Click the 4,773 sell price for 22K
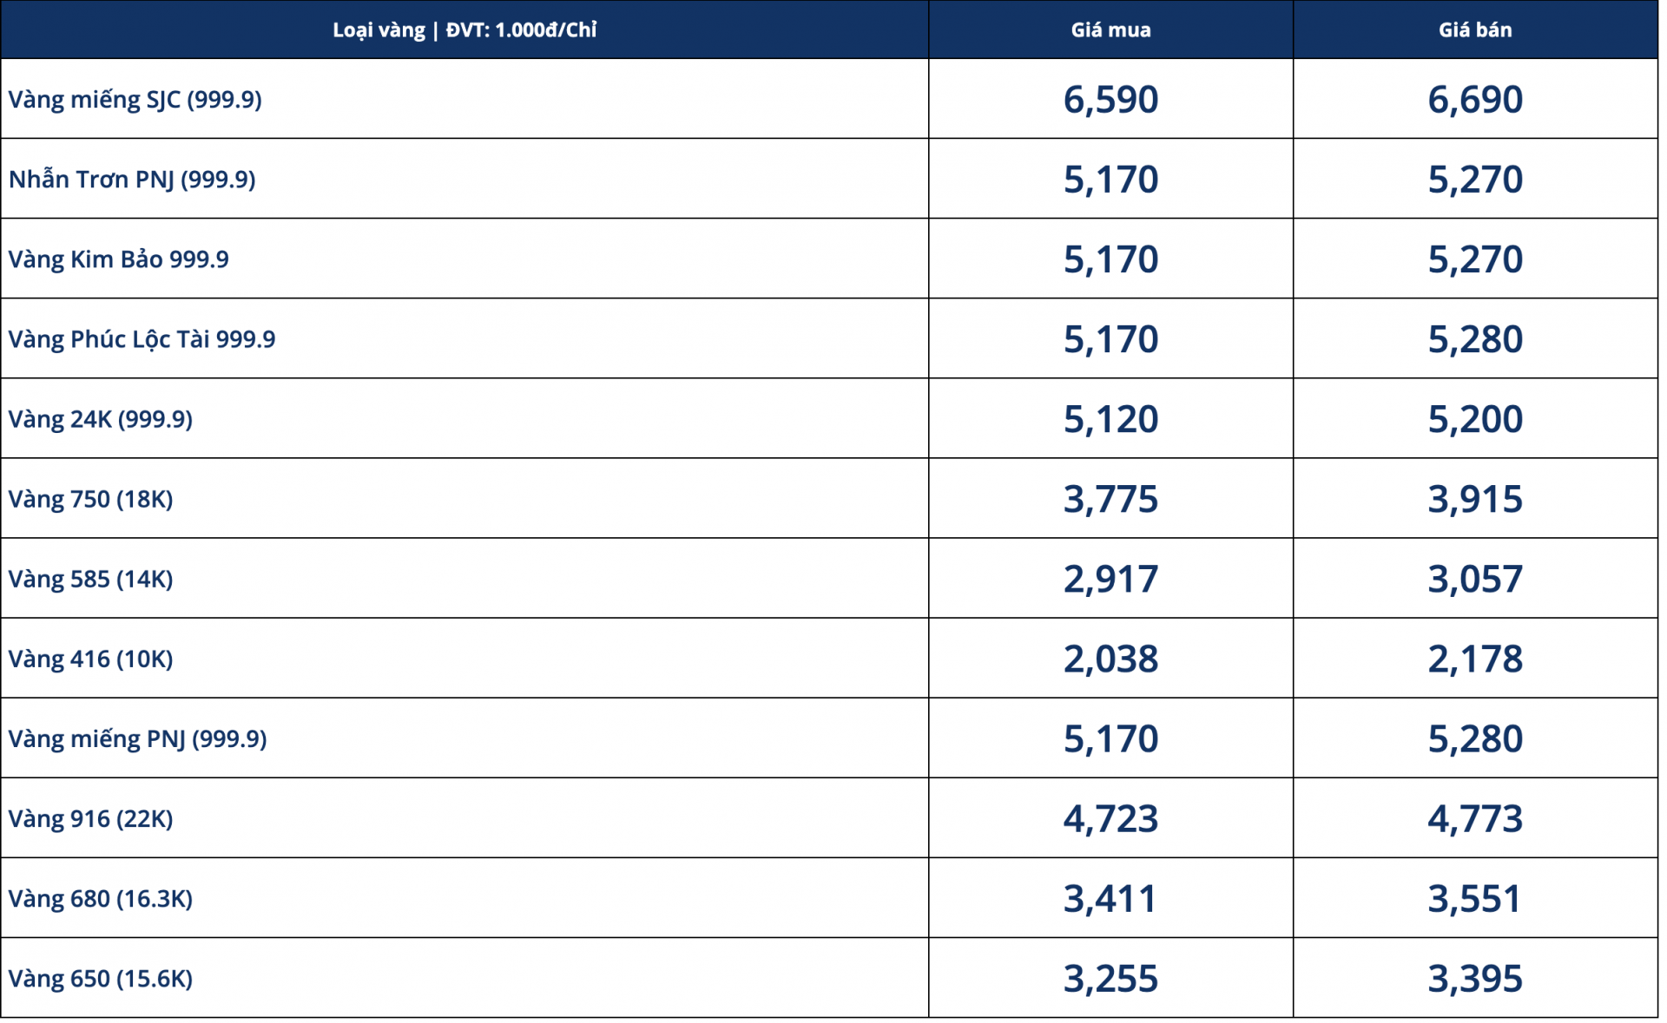This screenshot has height=1023, width=1667. (x=1474, y=818)
